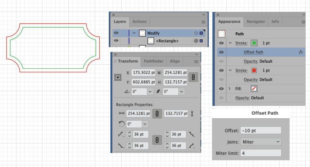Switch to the Info tab
Screen dimensions: 310x167
[x=275, y=22]
